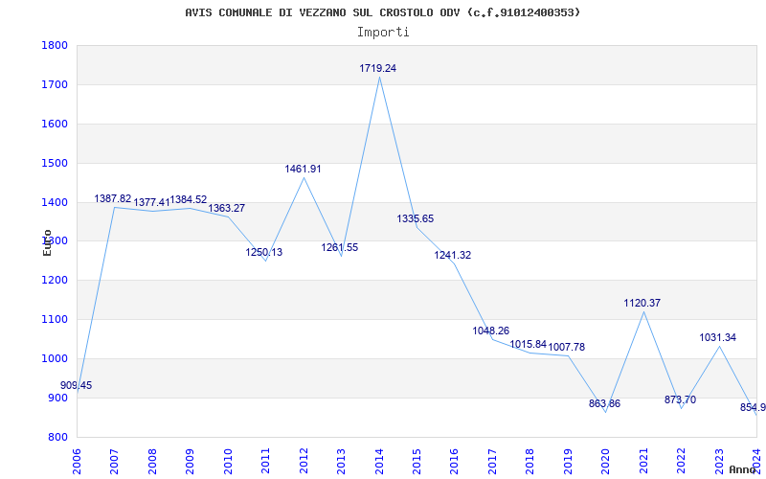
Task: Select the 2009 x-axis year label
Action: tap(190, 462)
